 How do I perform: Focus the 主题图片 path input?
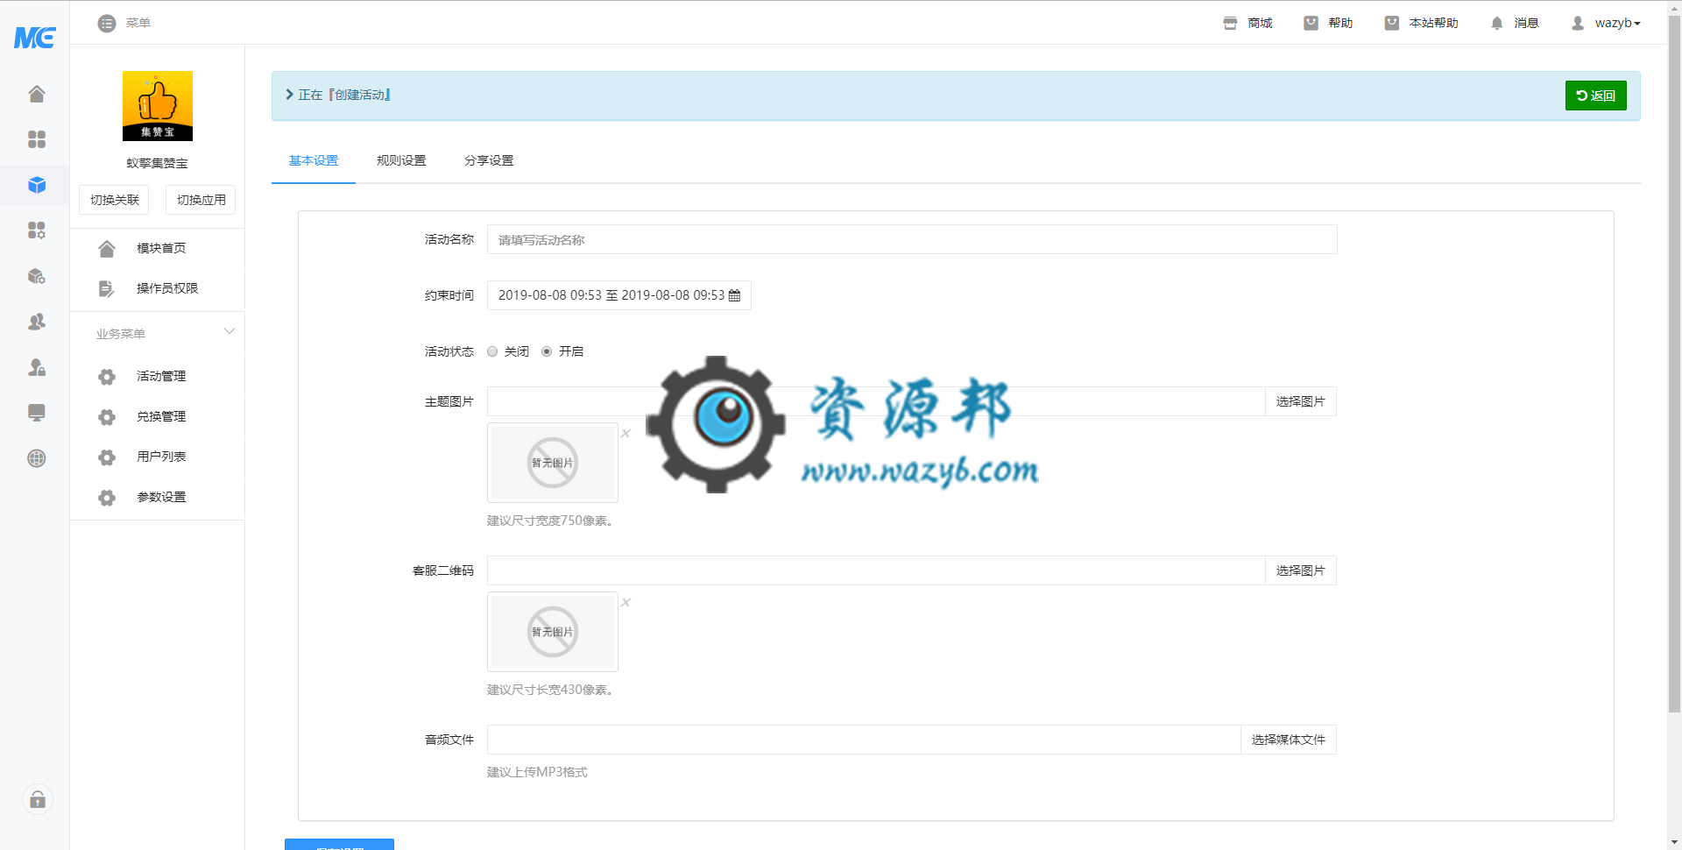tap(876, 401)
